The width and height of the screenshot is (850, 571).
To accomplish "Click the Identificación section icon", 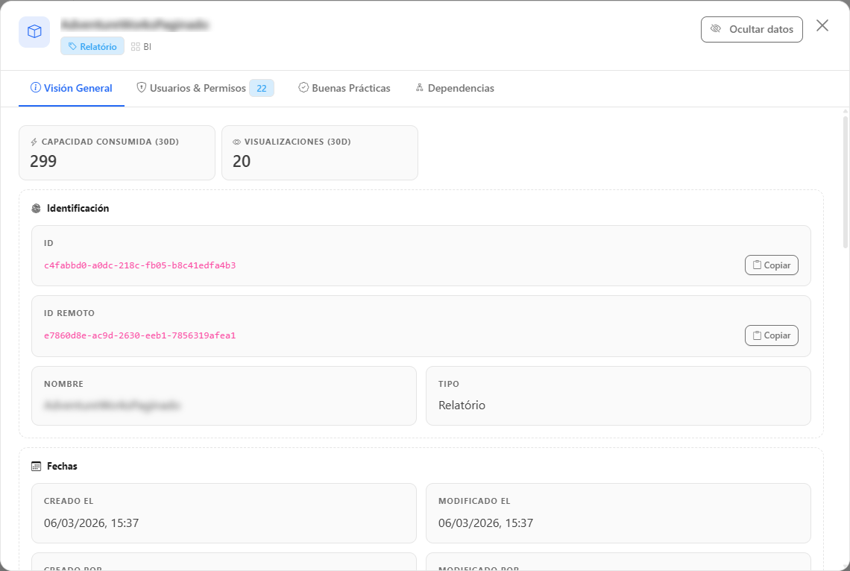I will pos(37,209).
